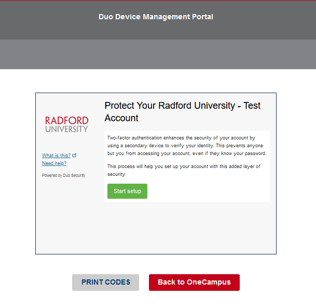This screenshot has width=316, height=308.
Task: Open the "What is this?" link
Action: (x=56, y=156)
